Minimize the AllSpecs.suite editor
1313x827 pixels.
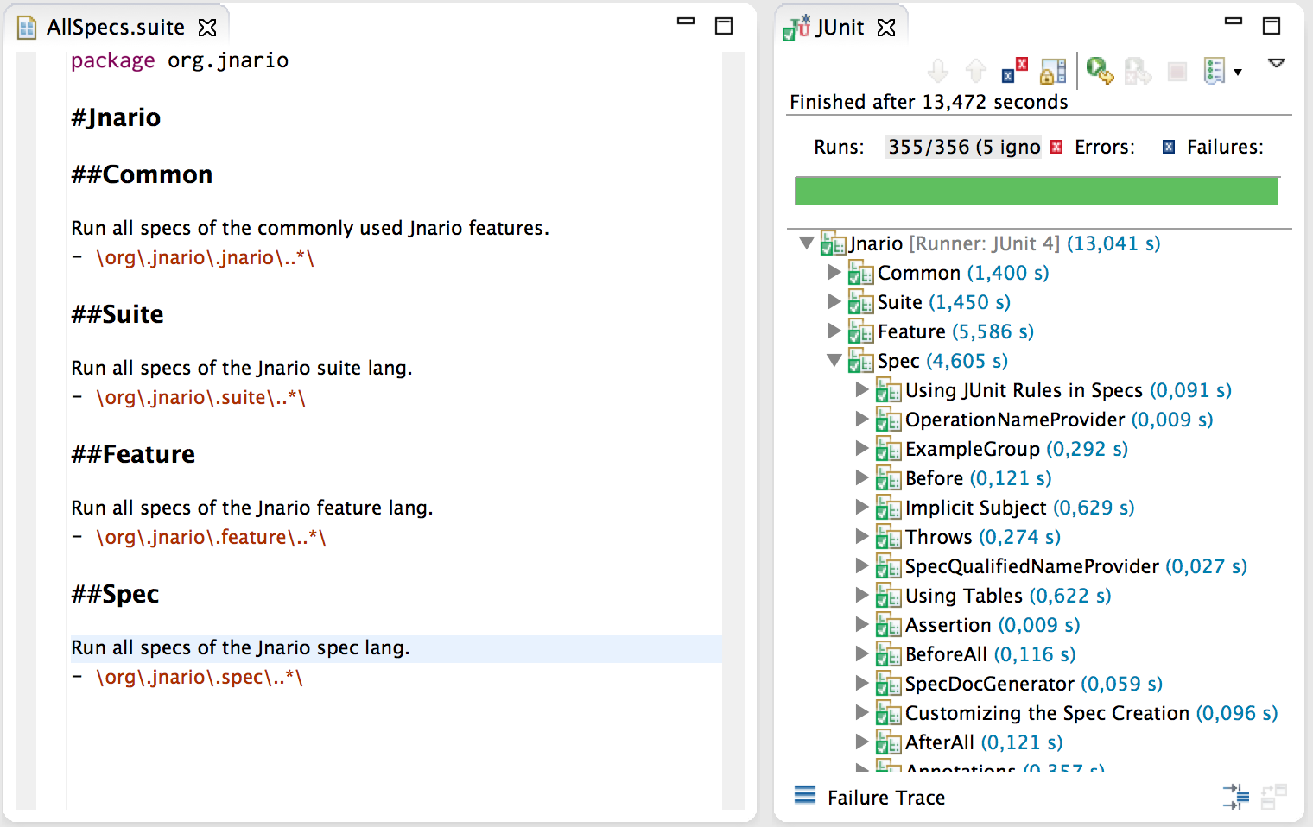click(x=686, y=21)
